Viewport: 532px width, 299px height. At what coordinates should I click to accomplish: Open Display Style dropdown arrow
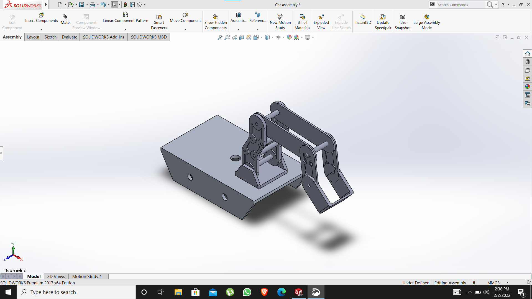tap(272, 38)
